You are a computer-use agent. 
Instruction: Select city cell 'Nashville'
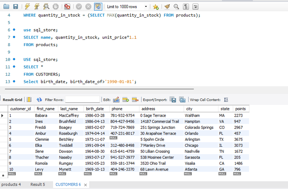click(x=201, y=151)
